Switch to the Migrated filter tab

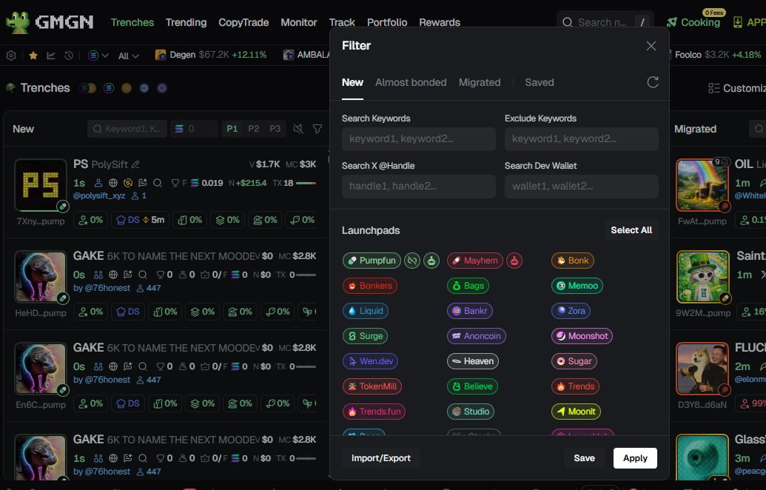(x=480, y=83)
